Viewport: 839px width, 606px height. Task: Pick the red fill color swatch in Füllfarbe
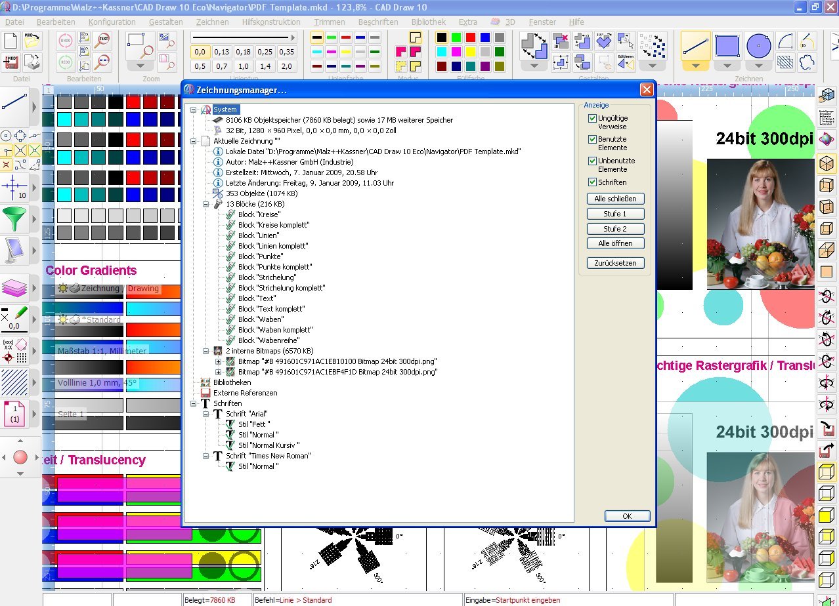(471, 37)
